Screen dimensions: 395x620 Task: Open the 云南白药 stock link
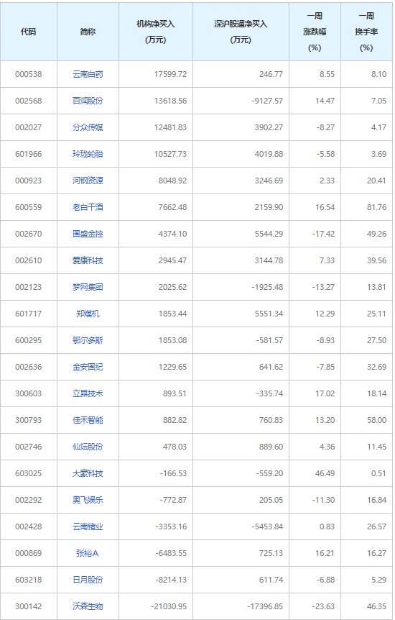pyautogui.click(x=88, y=74)
